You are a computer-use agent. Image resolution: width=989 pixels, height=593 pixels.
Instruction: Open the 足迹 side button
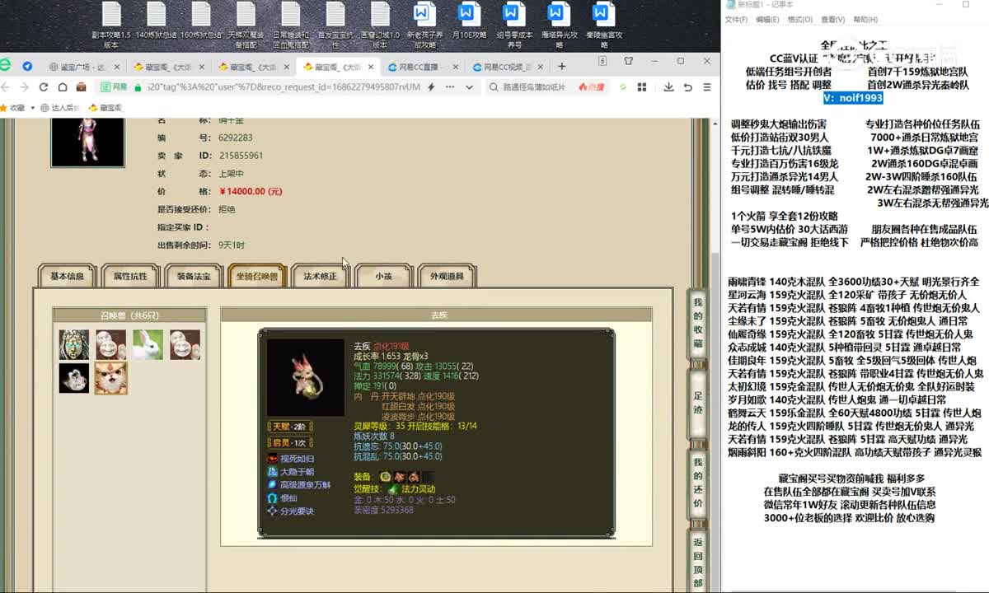[x=698, y=402]
